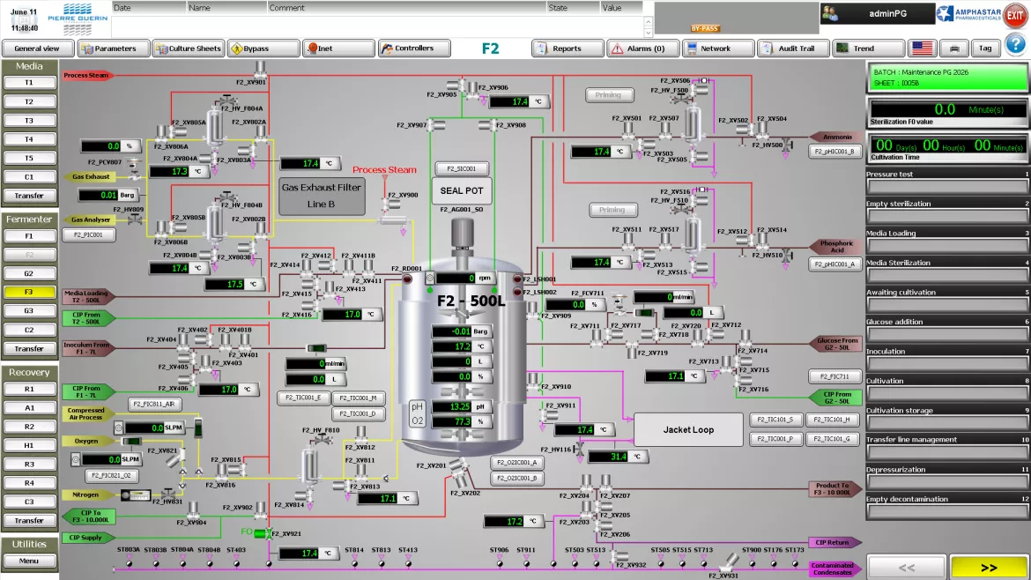This screenshot has width=1031, height=580.
Task: Click the F2_HV500 ammonia hand valve
Action: [787, 145]
